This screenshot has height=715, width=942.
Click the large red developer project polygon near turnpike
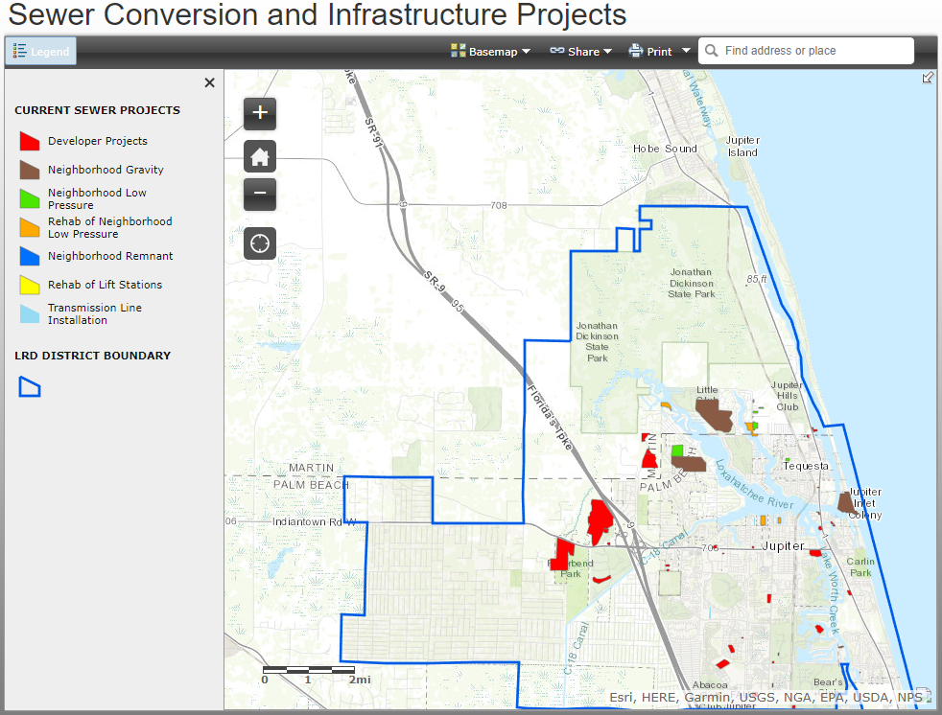(599, 519)
